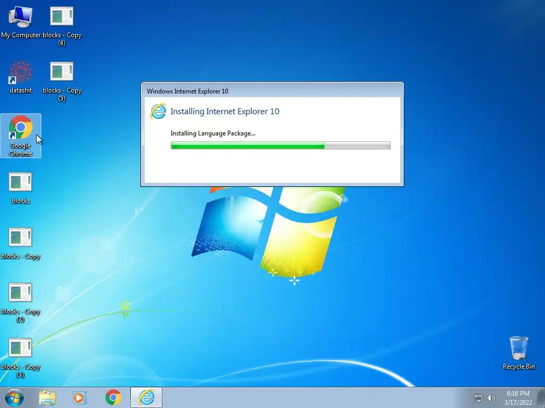Select the blocks - Copy (4) desktop file
This screenshot has width=545, height=408.
click(62, 25)
